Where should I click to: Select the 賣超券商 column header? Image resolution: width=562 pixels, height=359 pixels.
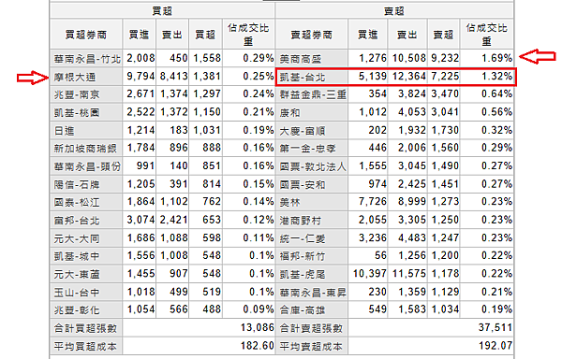312,35
